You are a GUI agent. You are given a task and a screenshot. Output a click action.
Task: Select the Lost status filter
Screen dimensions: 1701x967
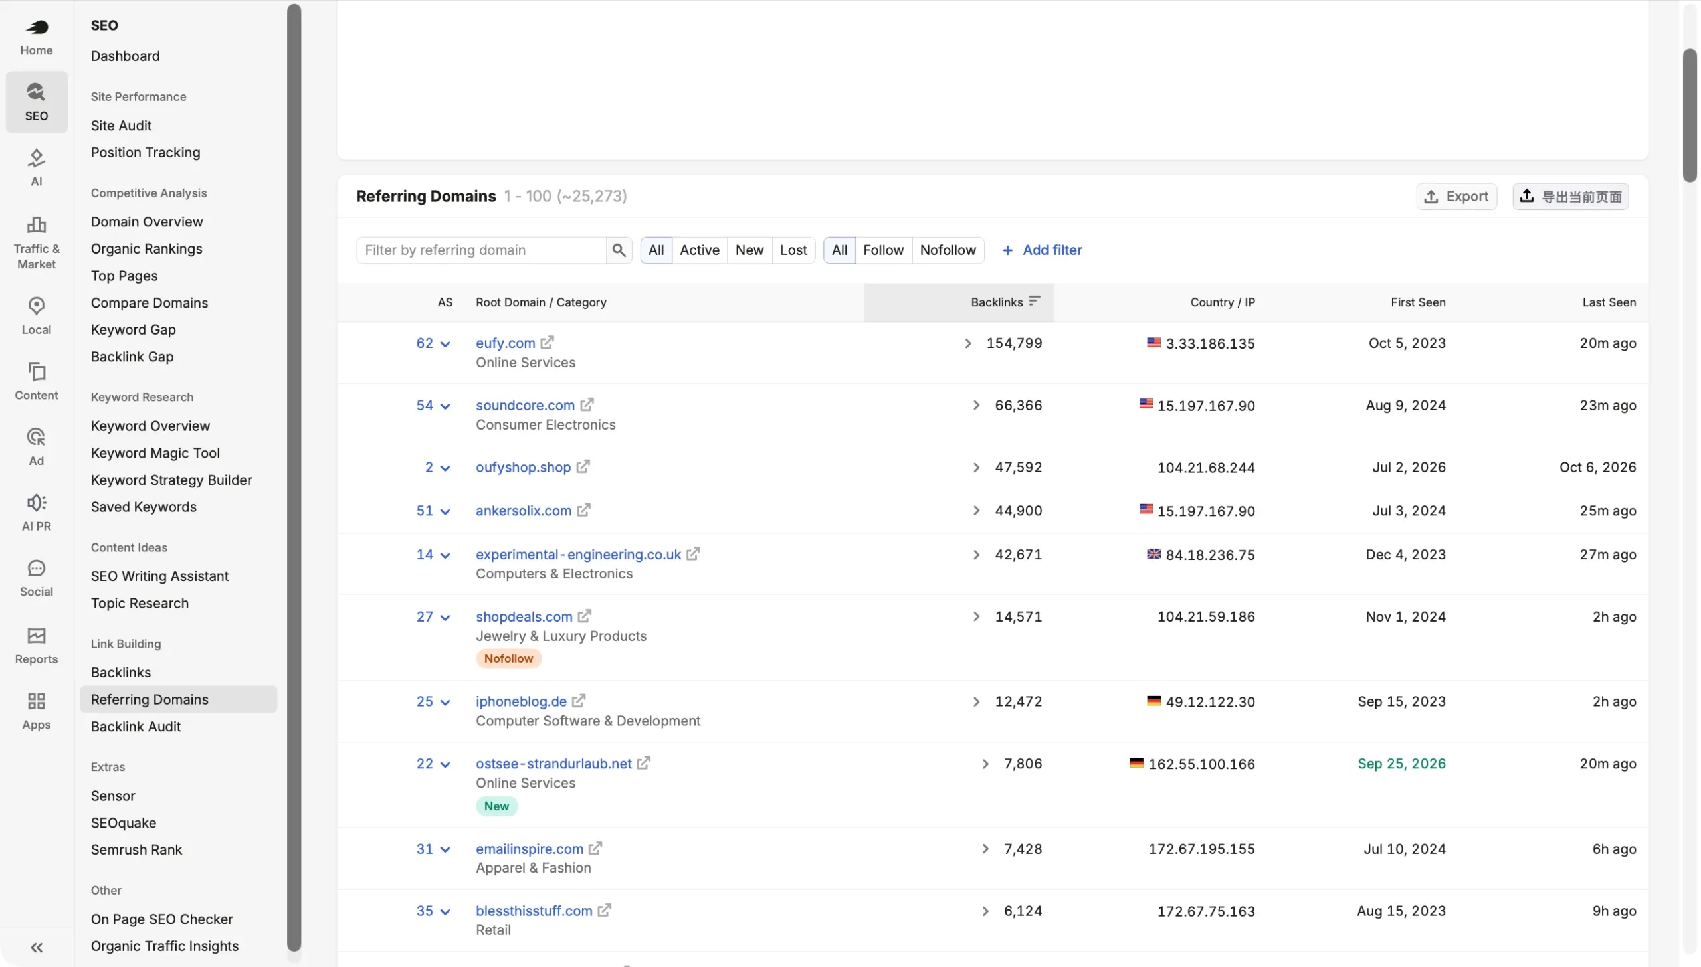[x=793, y=250]
